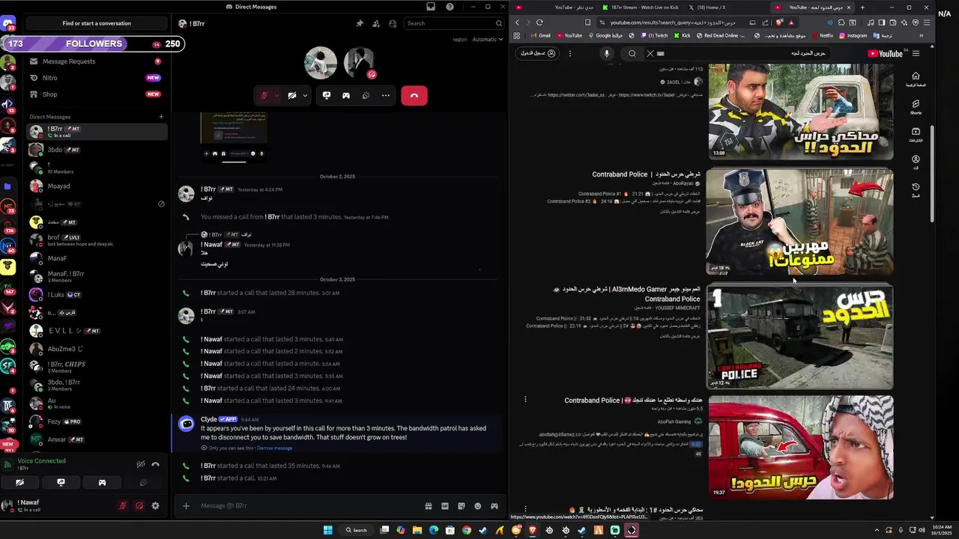
Task: Open Shorts in YouTube sidebar
Action: pyautogui.click(x=916, y=106)
